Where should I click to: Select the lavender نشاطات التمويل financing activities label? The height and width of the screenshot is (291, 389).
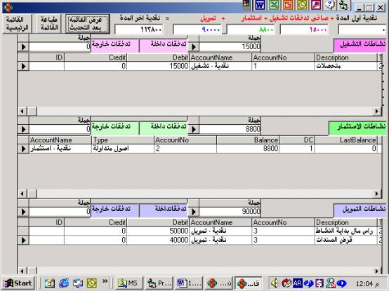(x=360, y=210)
